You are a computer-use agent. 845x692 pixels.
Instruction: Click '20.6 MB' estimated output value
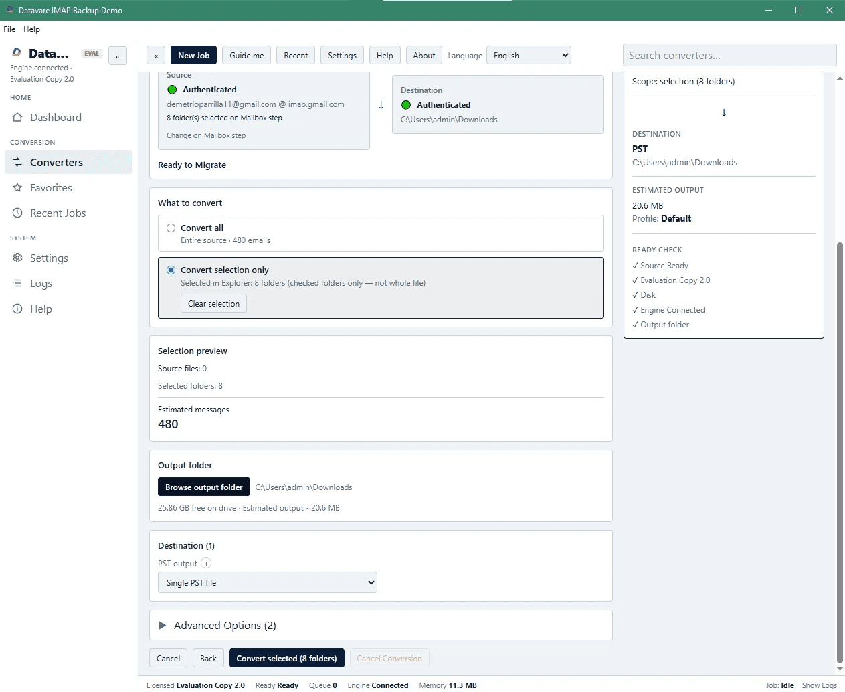(x=648, y=206)
